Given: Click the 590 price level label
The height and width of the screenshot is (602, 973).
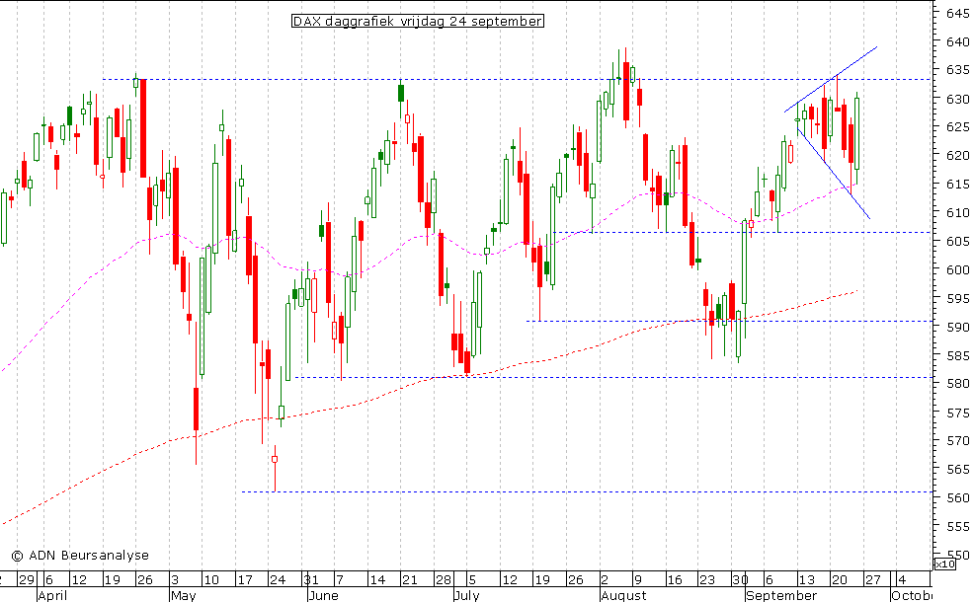Looking at the screenshot, I should coord(958,326).
